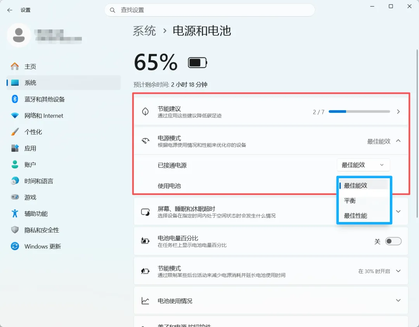
Task: Open the 节能建议 card
Action: pyautogui.click(x=271, y=112)
